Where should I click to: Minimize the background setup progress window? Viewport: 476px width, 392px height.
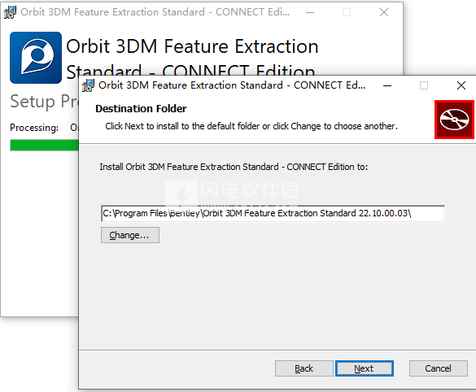pos(310,12)
